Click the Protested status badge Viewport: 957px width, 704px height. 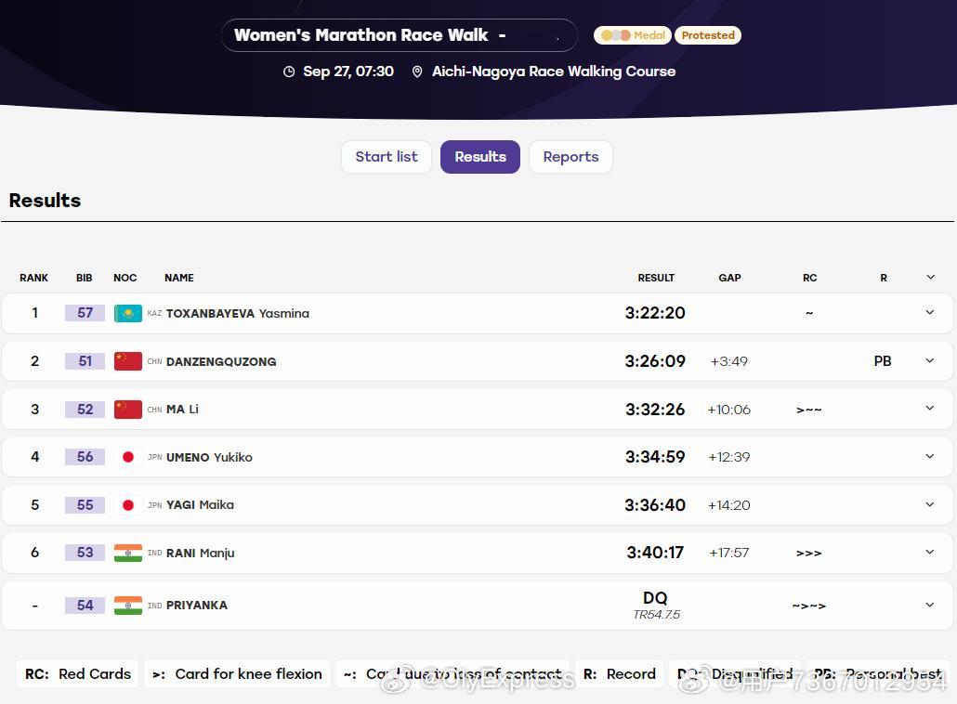click(x=708, y=35)
